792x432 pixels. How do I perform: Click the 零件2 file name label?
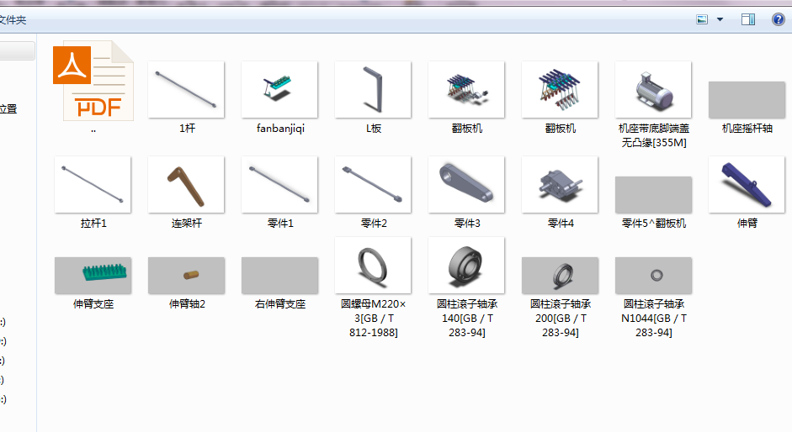click(374, 224)
